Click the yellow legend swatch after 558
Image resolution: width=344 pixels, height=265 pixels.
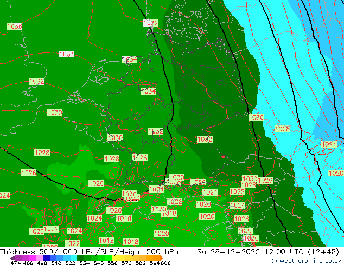click(115, 258)
